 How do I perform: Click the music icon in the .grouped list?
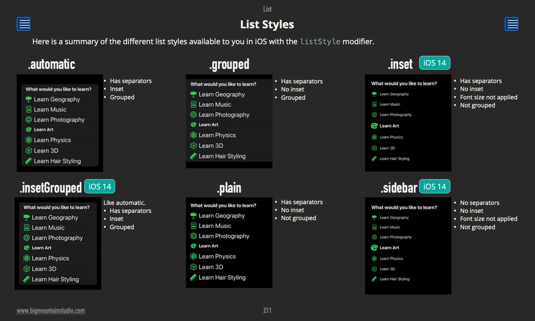coord(193,105)
